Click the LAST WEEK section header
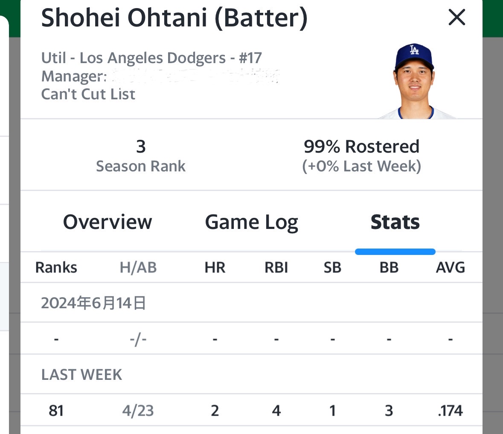 [81, 375]
